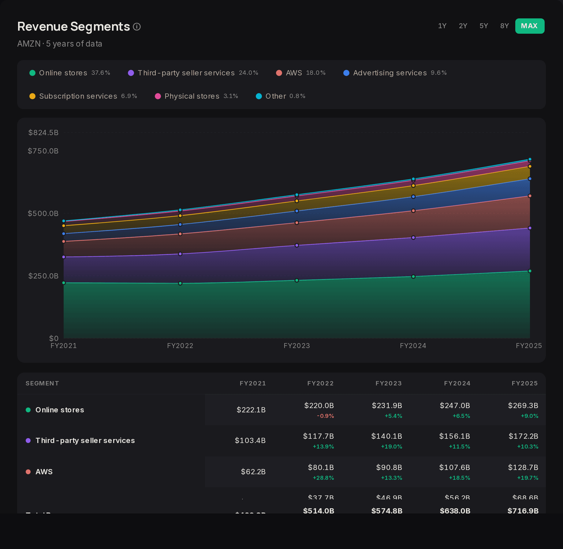Image resolution: width=563 pixels, height=549 pixels.
Task: Click the yellow Subscription services legend dot
Action: click(x=32, y=96)
